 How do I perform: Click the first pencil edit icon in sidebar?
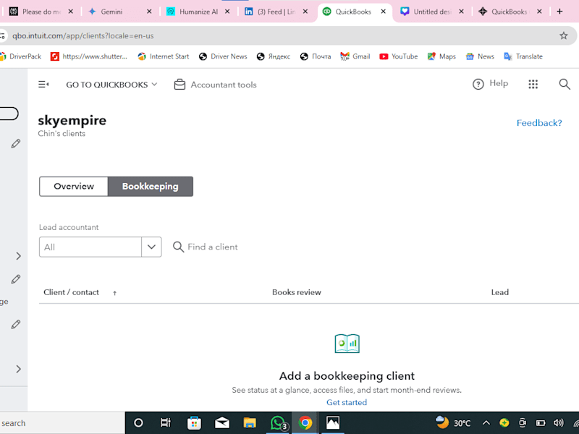click(15, 143)
